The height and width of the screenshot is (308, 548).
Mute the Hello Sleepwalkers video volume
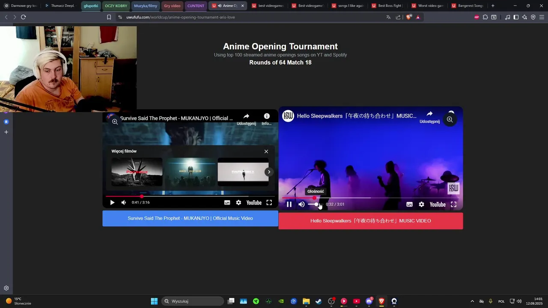coord(301,204)
